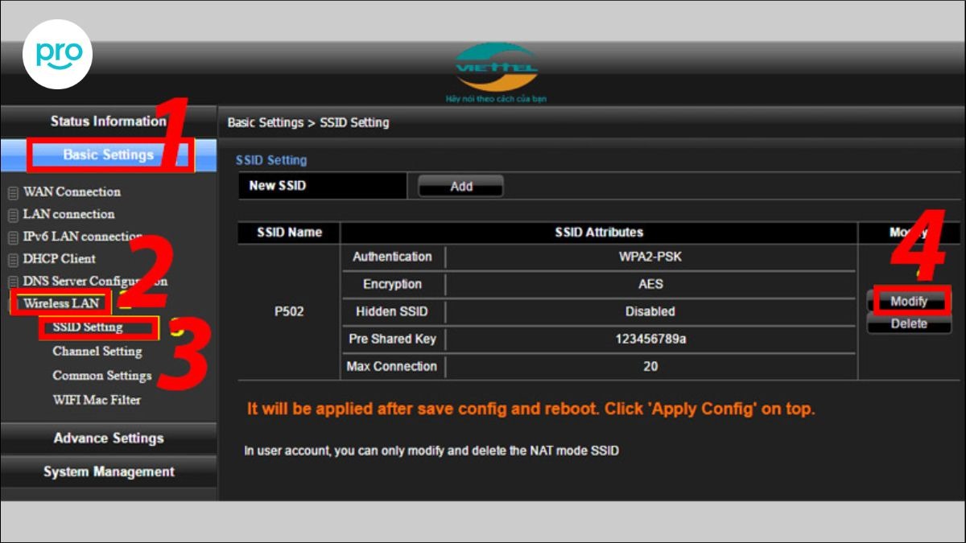
Task: Open SSID Setting submenu item
Action: pyautogui.click(x=88, y=327)
